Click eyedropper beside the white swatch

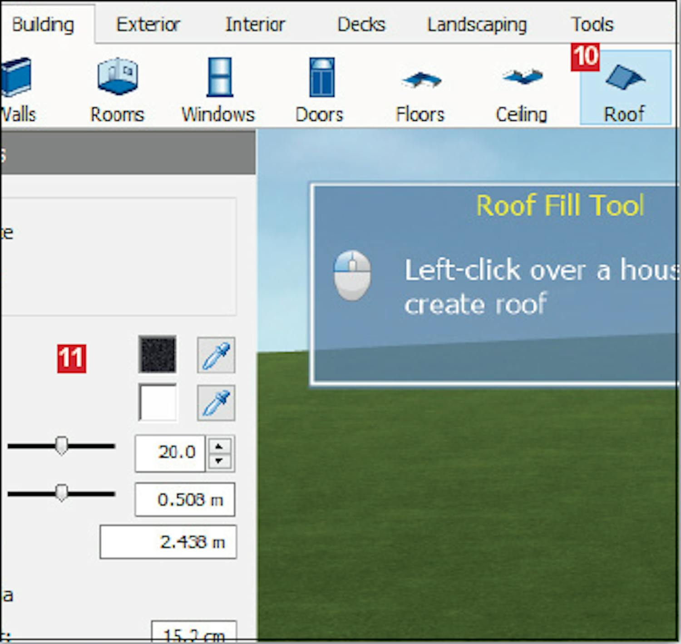(216, 403)
